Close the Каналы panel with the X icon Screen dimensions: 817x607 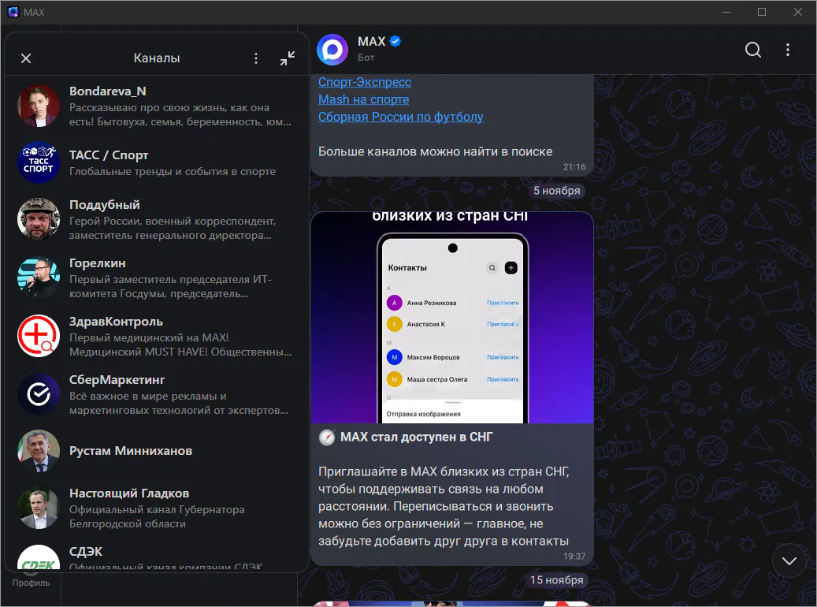click(x=26, y=58)
